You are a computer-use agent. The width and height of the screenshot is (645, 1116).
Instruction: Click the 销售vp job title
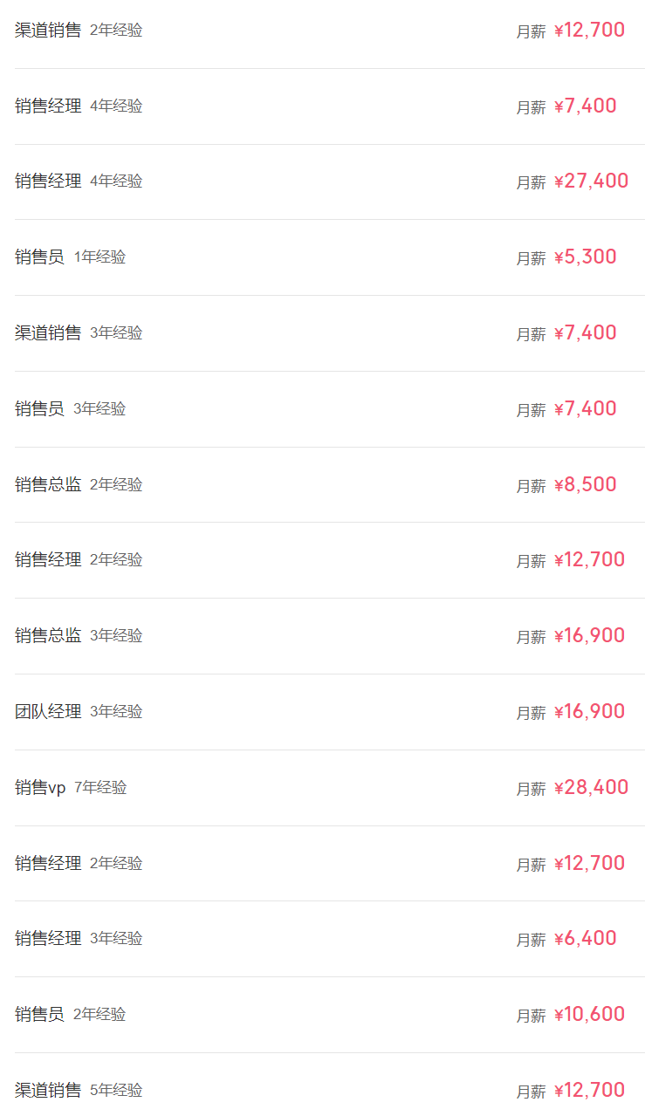pos(40,788)
